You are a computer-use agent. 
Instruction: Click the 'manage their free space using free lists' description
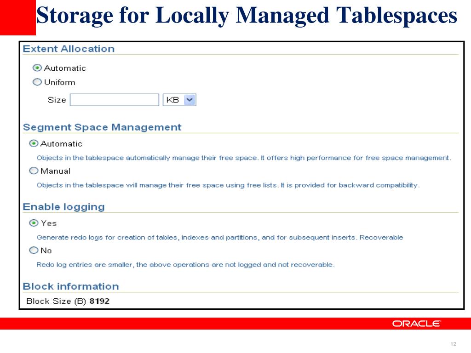[x=228, y=185]
